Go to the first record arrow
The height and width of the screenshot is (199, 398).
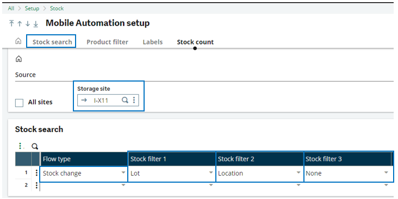click(11, 23)
